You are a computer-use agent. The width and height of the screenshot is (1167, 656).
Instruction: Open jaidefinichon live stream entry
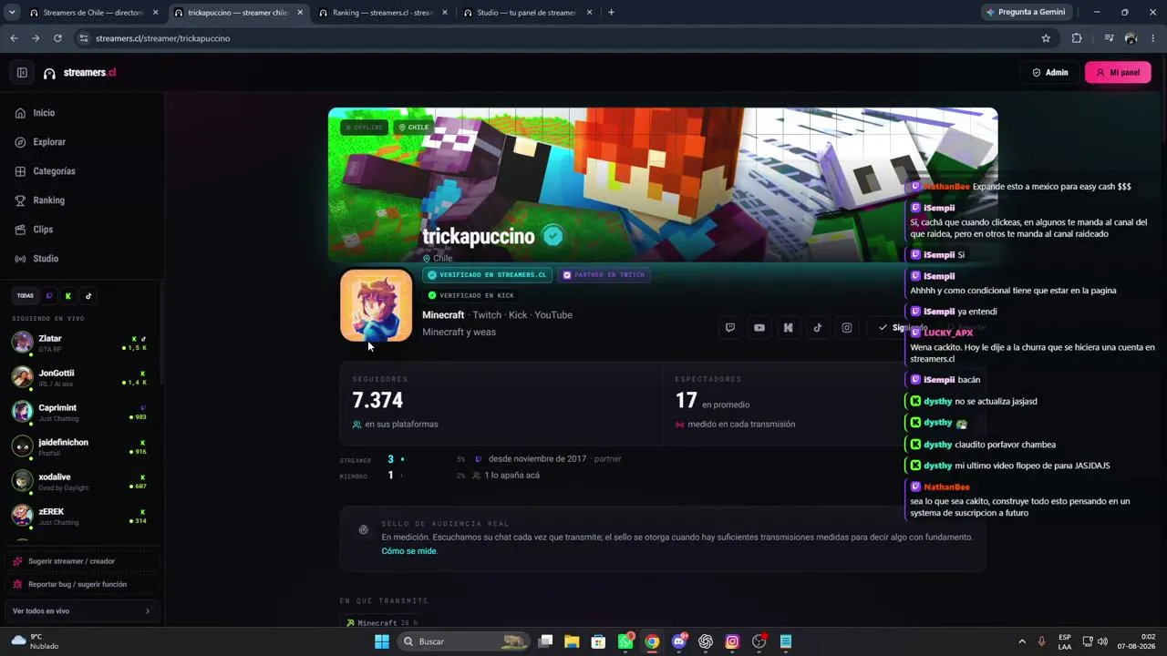[x=80, y=446]
